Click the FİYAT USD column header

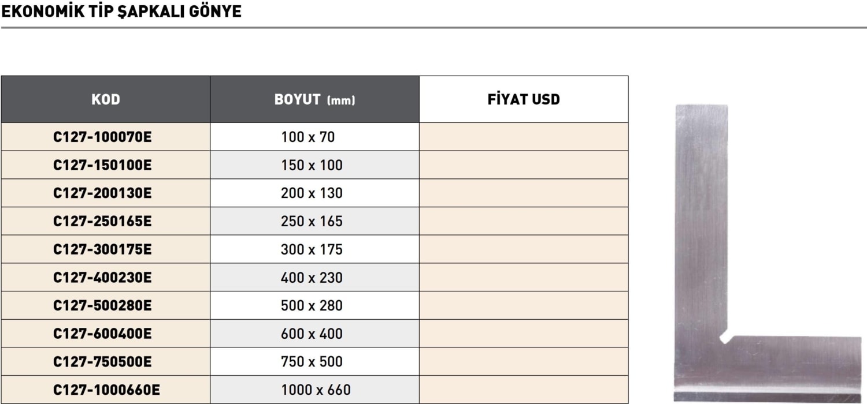[x=524, y=99]
